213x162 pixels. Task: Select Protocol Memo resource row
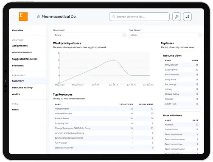[x=104, y=109]
